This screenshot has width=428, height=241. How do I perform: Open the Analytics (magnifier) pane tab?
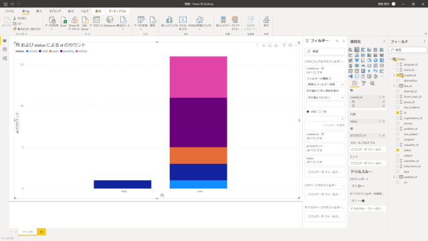(x=372, y=84)
